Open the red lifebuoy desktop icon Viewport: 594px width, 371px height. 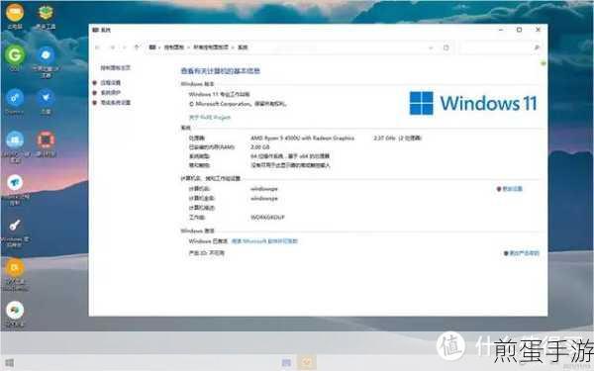[46, 140]
